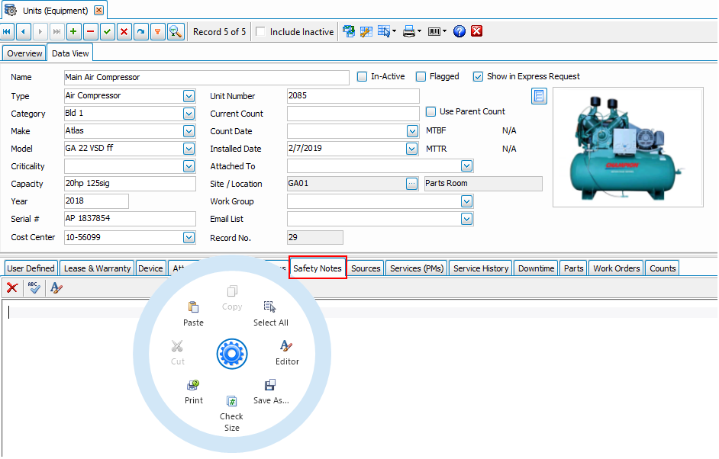Delete record with the red minus icon
Screen dimensions: 719x459
click(90, 31)
